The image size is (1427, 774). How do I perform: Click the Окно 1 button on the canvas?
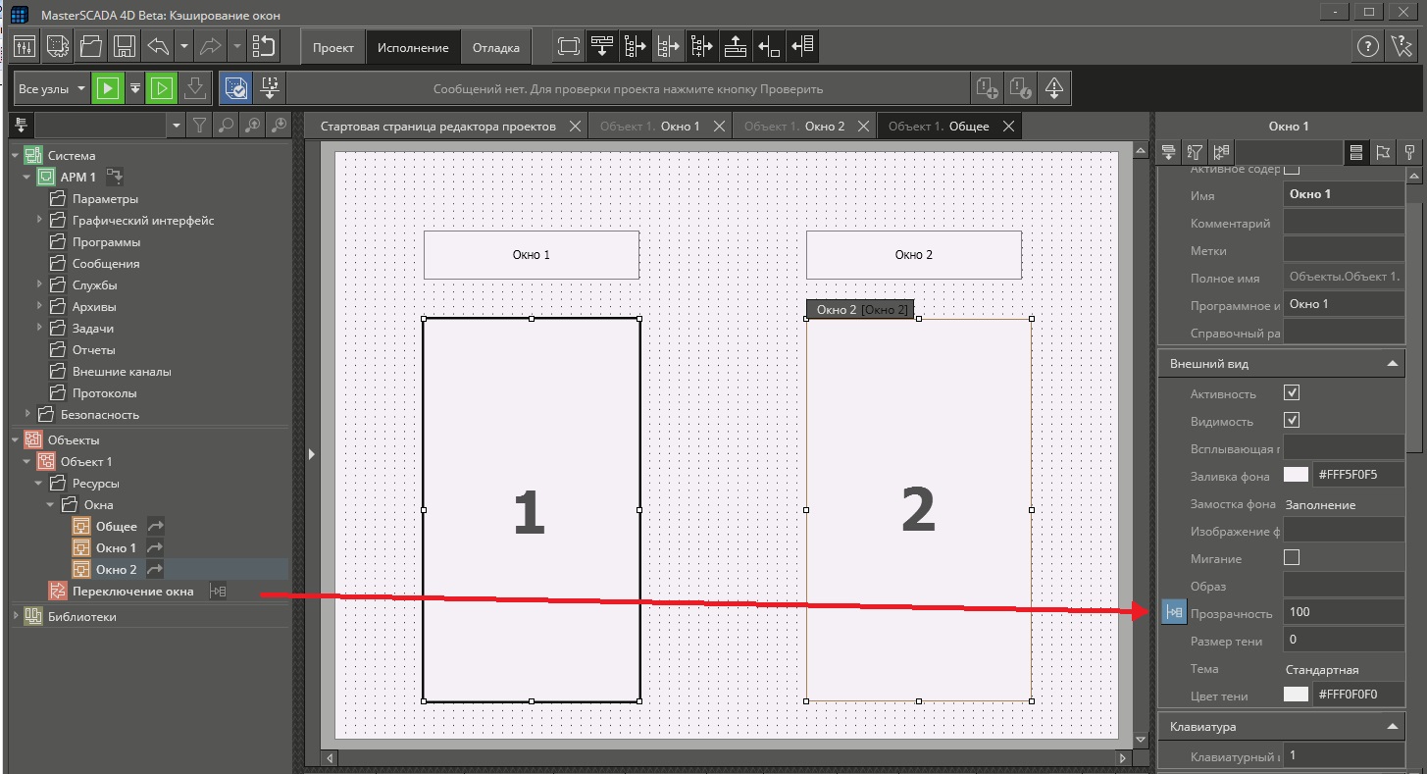(531, 255)
